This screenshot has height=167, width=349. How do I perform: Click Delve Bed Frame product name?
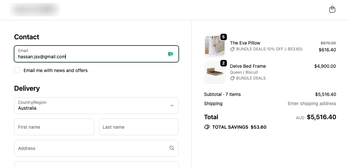click(x=248, y=66)
